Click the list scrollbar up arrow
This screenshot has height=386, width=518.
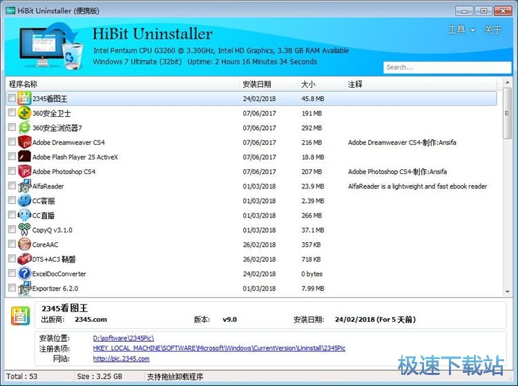pos(508,83)
